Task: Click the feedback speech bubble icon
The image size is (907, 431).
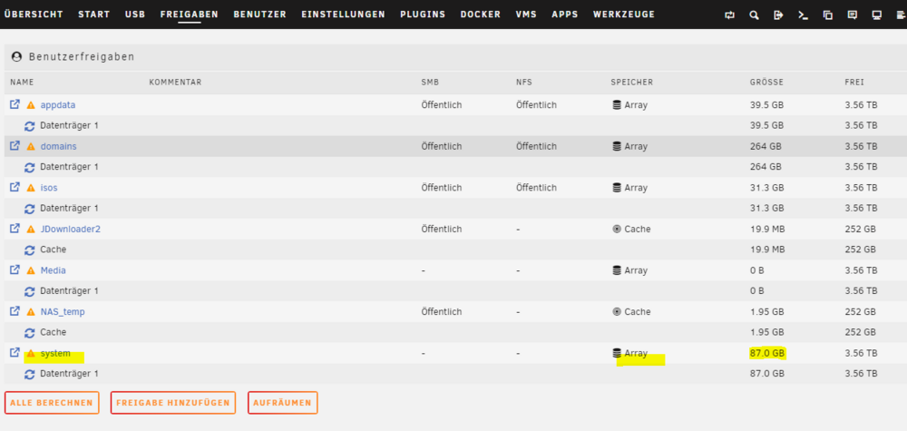Action: pyautogui.click(x=852, y=15)
